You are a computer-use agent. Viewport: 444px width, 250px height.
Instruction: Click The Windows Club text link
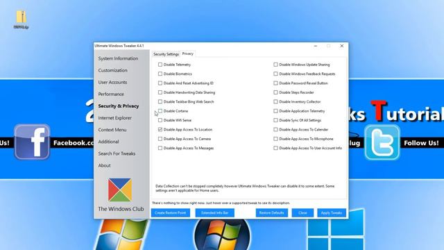tap(121, 209)
